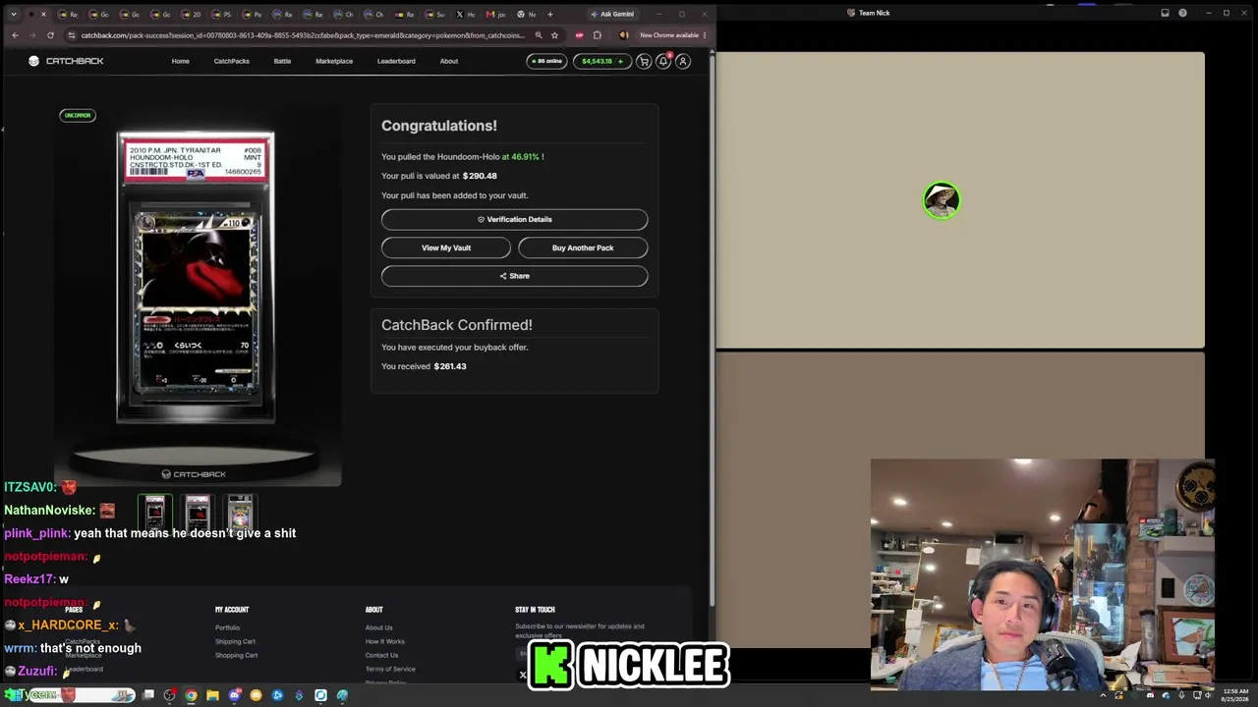Select the third card thumbnail under the slab

coord(241,512)
